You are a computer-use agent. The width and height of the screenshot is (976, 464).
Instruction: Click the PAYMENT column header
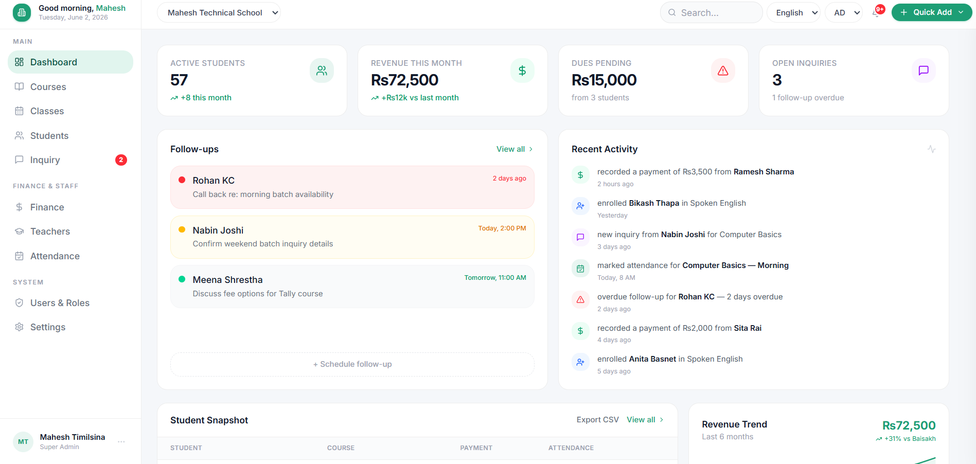[476, 448]
